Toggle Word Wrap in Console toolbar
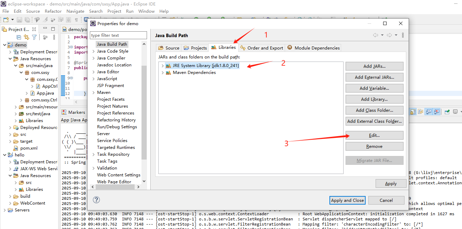 click(420, 112)
